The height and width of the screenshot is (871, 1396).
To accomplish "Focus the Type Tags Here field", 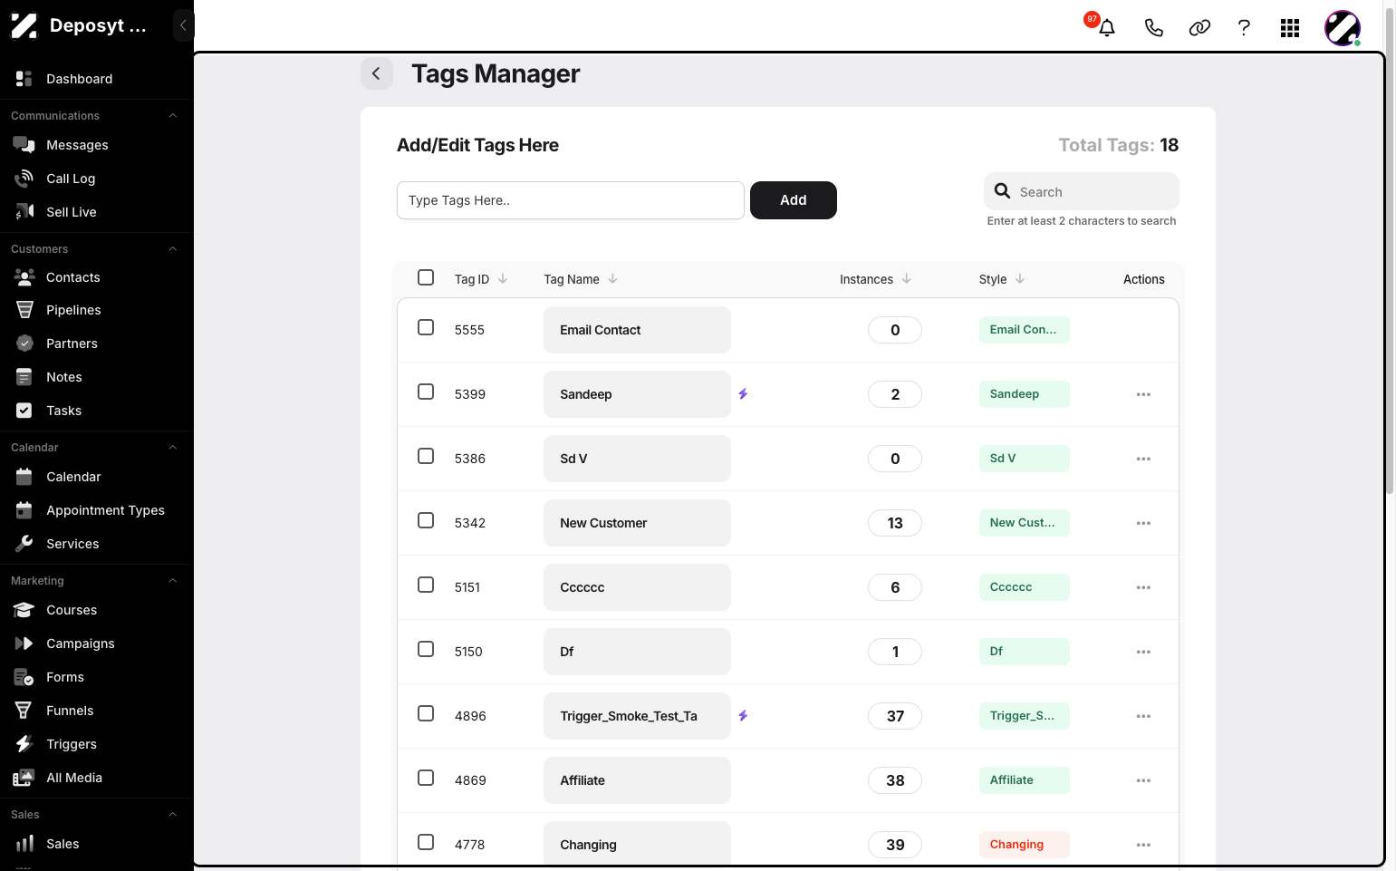I will point(571,200).
